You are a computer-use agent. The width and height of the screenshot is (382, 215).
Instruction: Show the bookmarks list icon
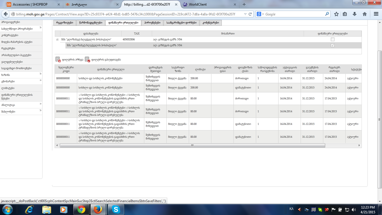[345, 14]
